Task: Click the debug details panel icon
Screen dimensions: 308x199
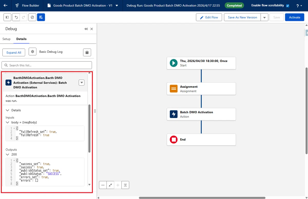Action: pyautogui.click(x=41, y=17)
